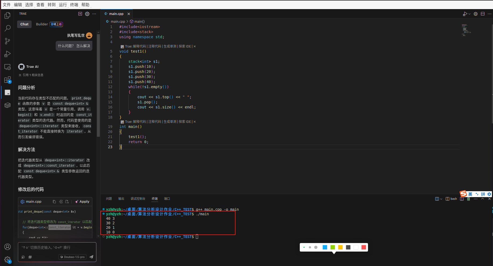Open the 文件 menu

(7, 5)
